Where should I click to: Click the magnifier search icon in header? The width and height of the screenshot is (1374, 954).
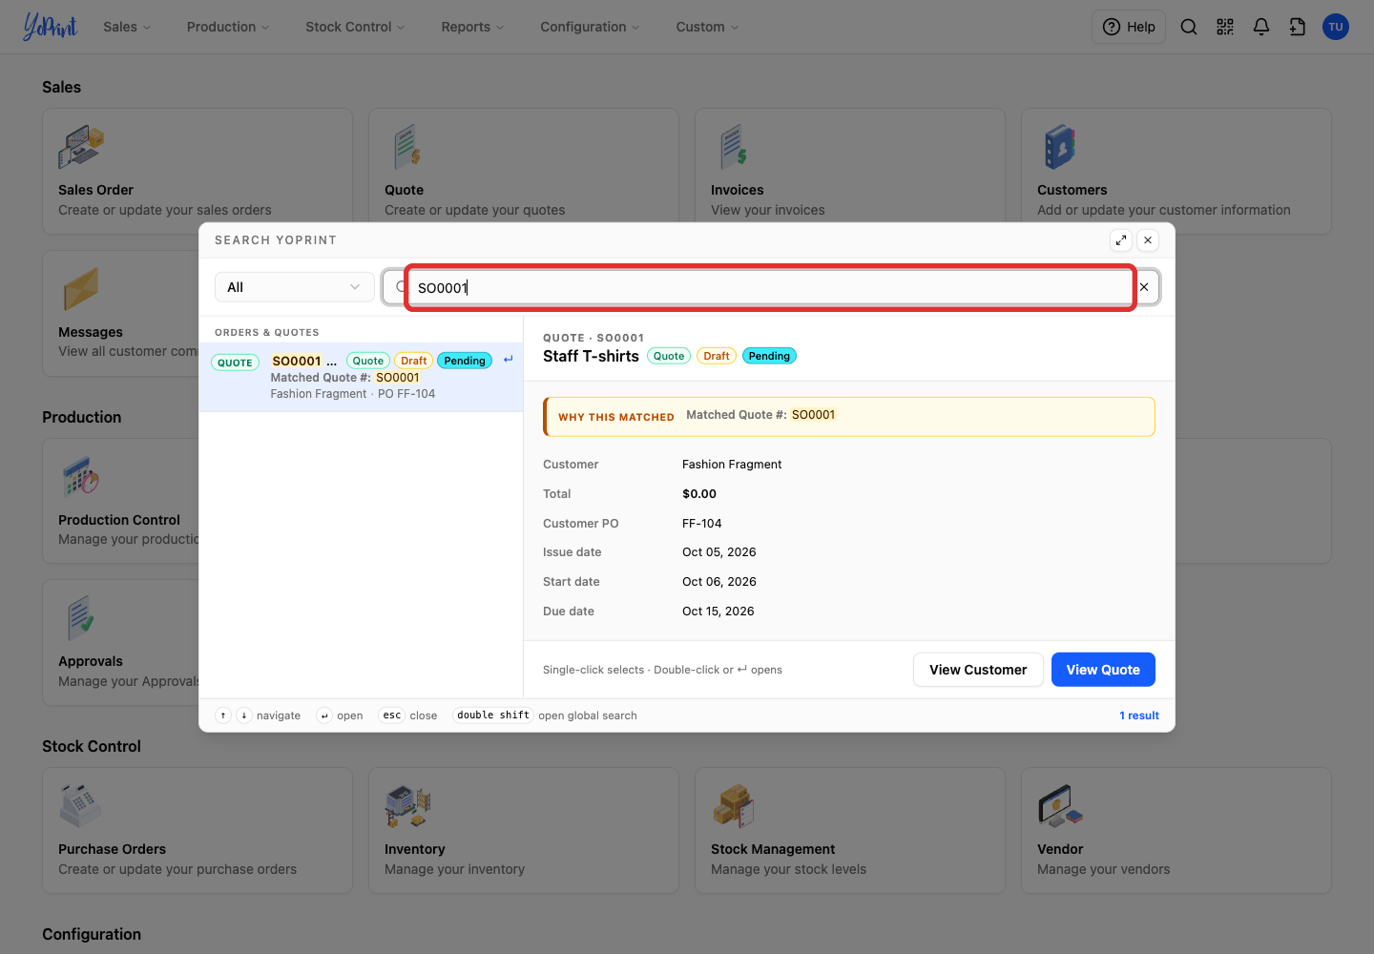[1189, 27]
